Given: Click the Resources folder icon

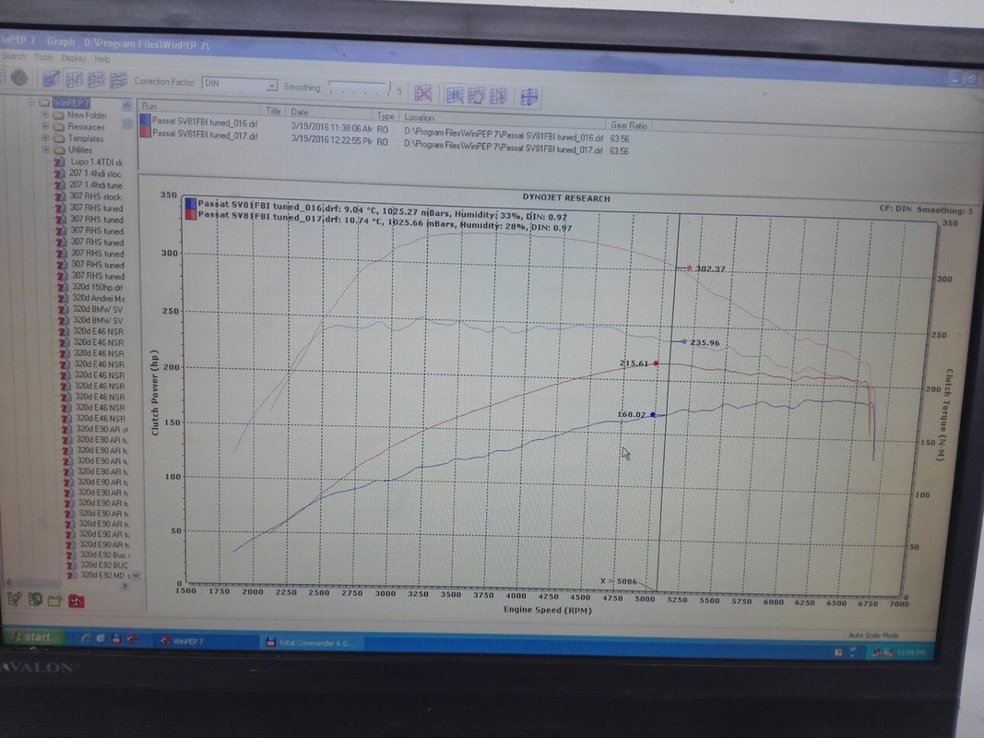Looking at the screenshot, I should point(59,126).
